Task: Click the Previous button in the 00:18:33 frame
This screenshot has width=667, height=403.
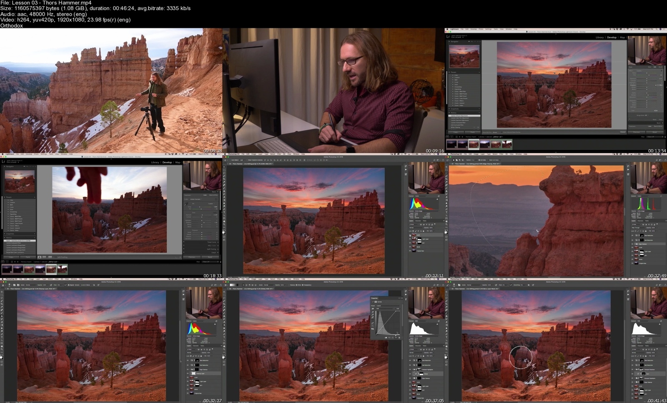Action: pos(192,257)
